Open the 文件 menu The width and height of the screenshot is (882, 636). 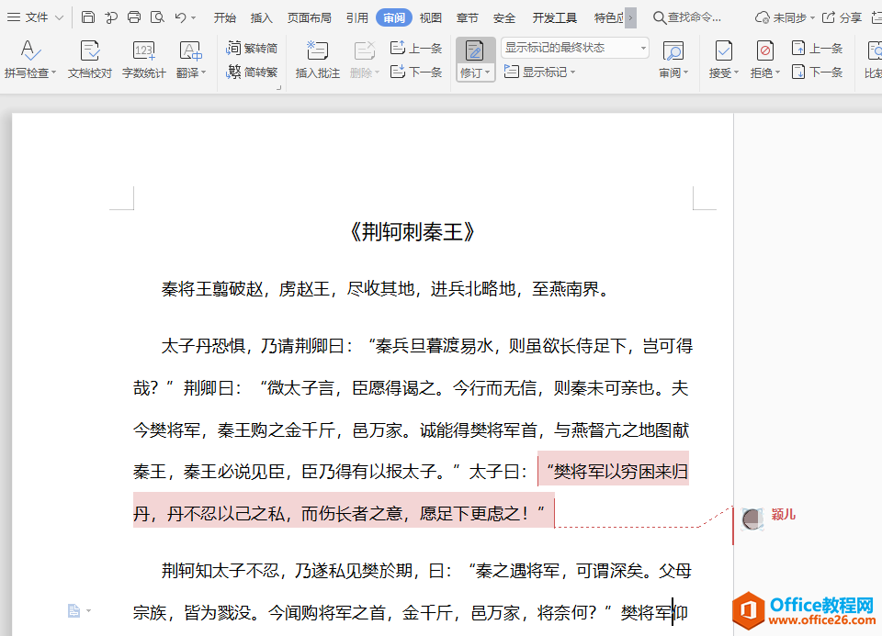(35, 17)
